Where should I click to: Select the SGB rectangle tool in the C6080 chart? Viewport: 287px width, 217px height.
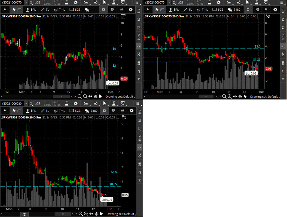click(x=75, y=111)
